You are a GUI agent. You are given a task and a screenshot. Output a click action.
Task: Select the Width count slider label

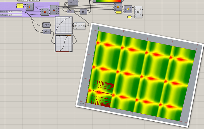tap(4, 12)
